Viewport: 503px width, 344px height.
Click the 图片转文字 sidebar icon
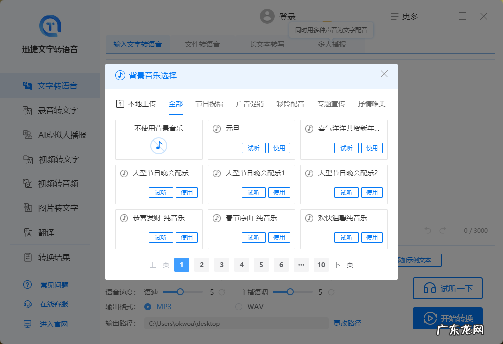(28, 208)
